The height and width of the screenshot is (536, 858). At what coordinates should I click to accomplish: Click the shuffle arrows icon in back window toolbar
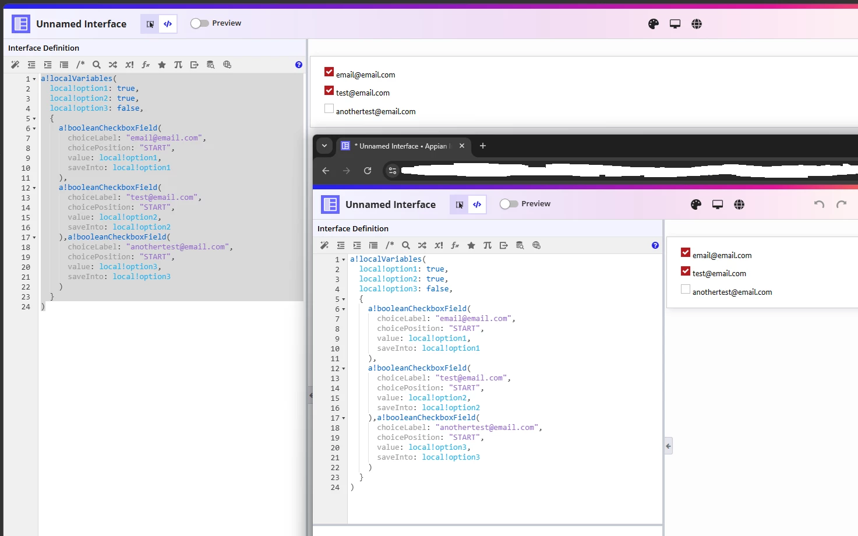[113, 65]
